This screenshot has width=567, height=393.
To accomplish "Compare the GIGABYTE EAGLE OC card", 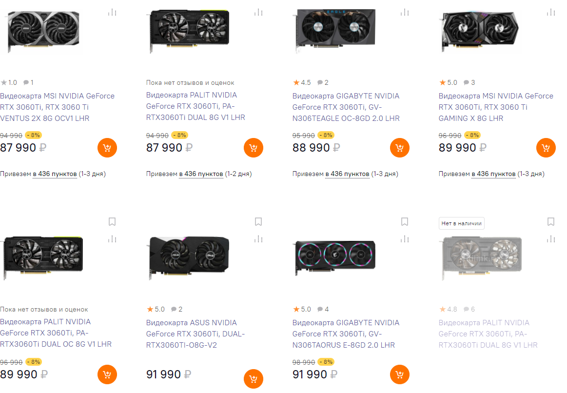I will 405,12.
